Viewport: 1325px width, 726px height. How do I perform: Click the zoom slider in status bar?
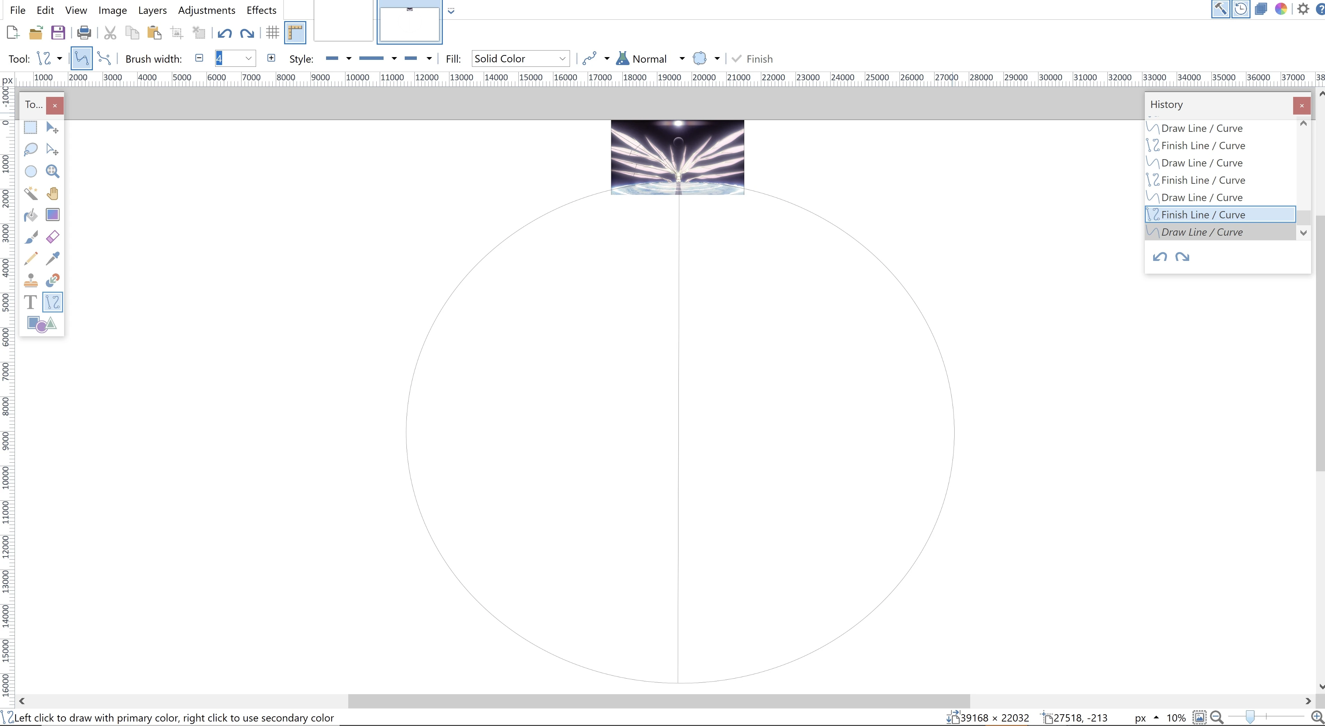point(1251,717)
